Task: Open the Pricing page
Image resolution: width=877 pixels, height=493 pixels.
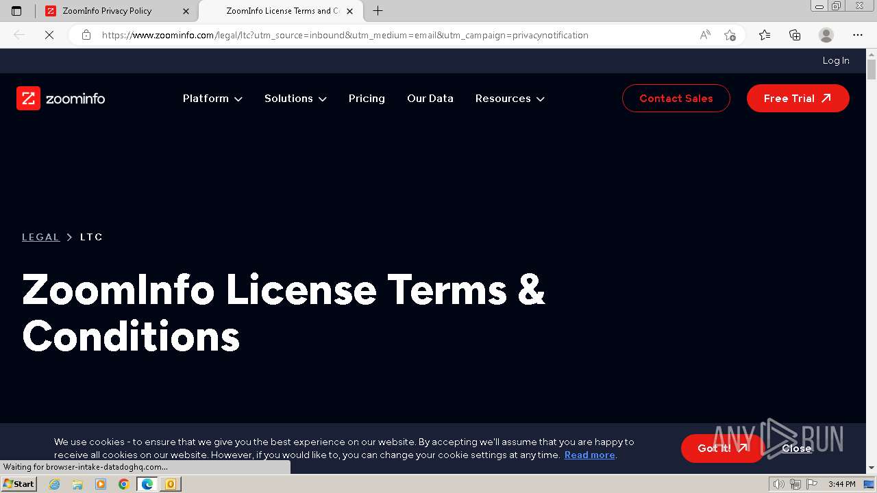Action: [367, 99]
